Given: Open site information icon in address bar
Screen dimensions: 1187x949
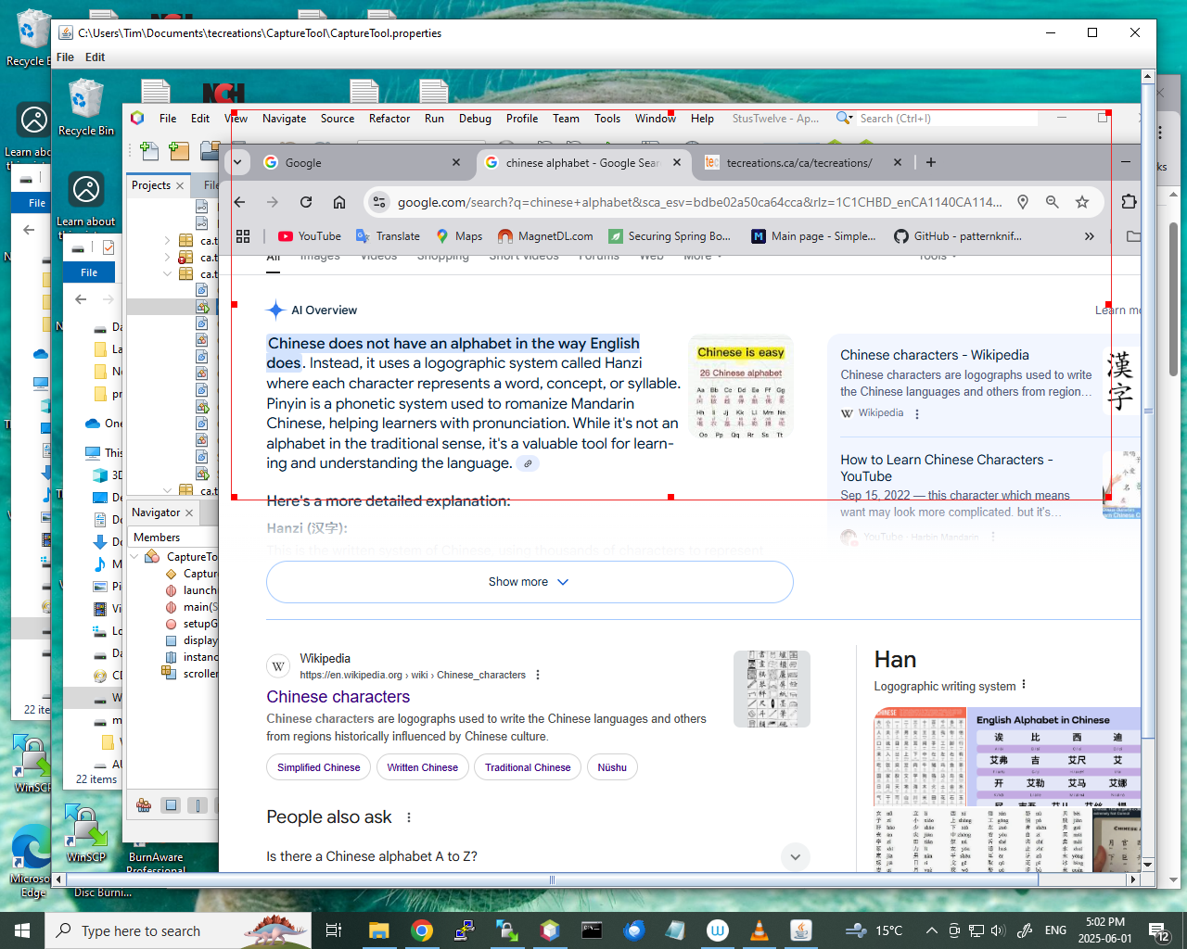Looking at the screenshot, I should coord(377,202).
